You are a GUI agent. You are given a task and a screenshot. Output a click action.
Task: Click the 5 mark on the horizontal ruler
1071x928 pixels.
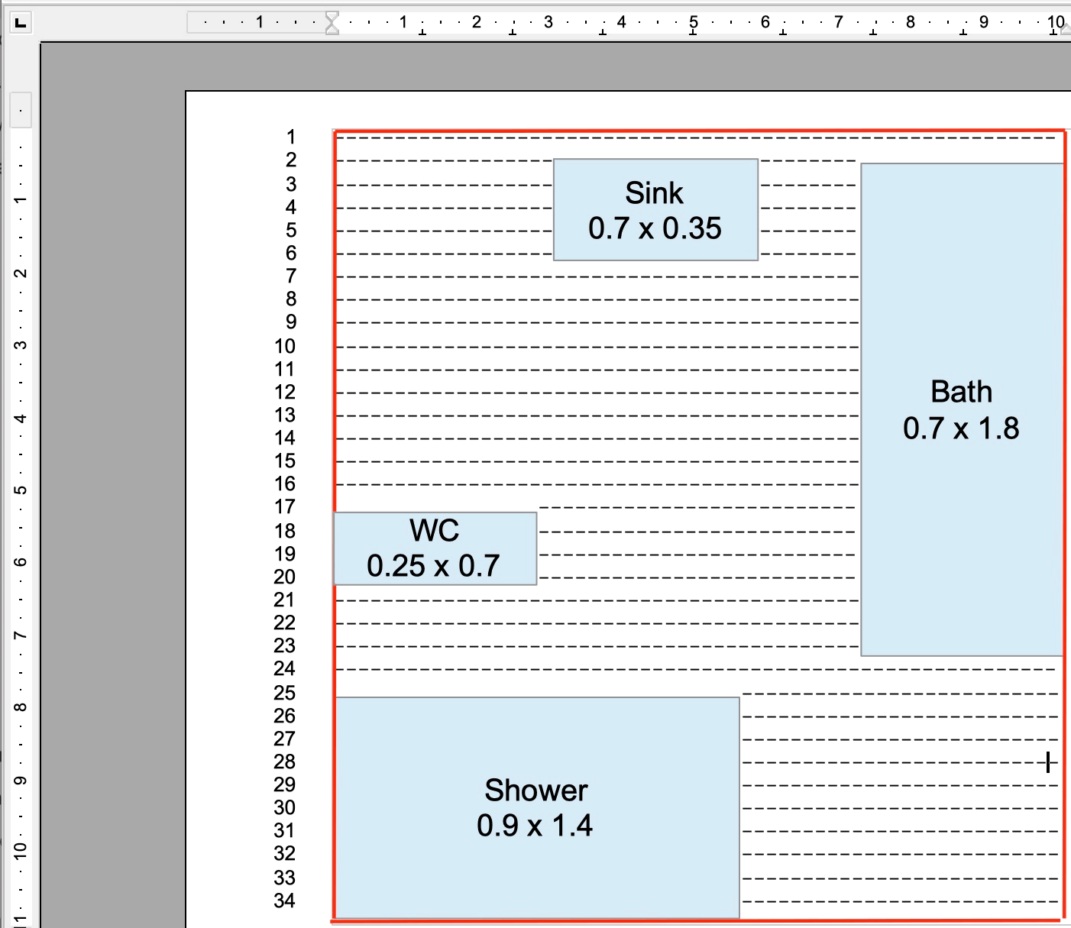click(x=694, y=22)
